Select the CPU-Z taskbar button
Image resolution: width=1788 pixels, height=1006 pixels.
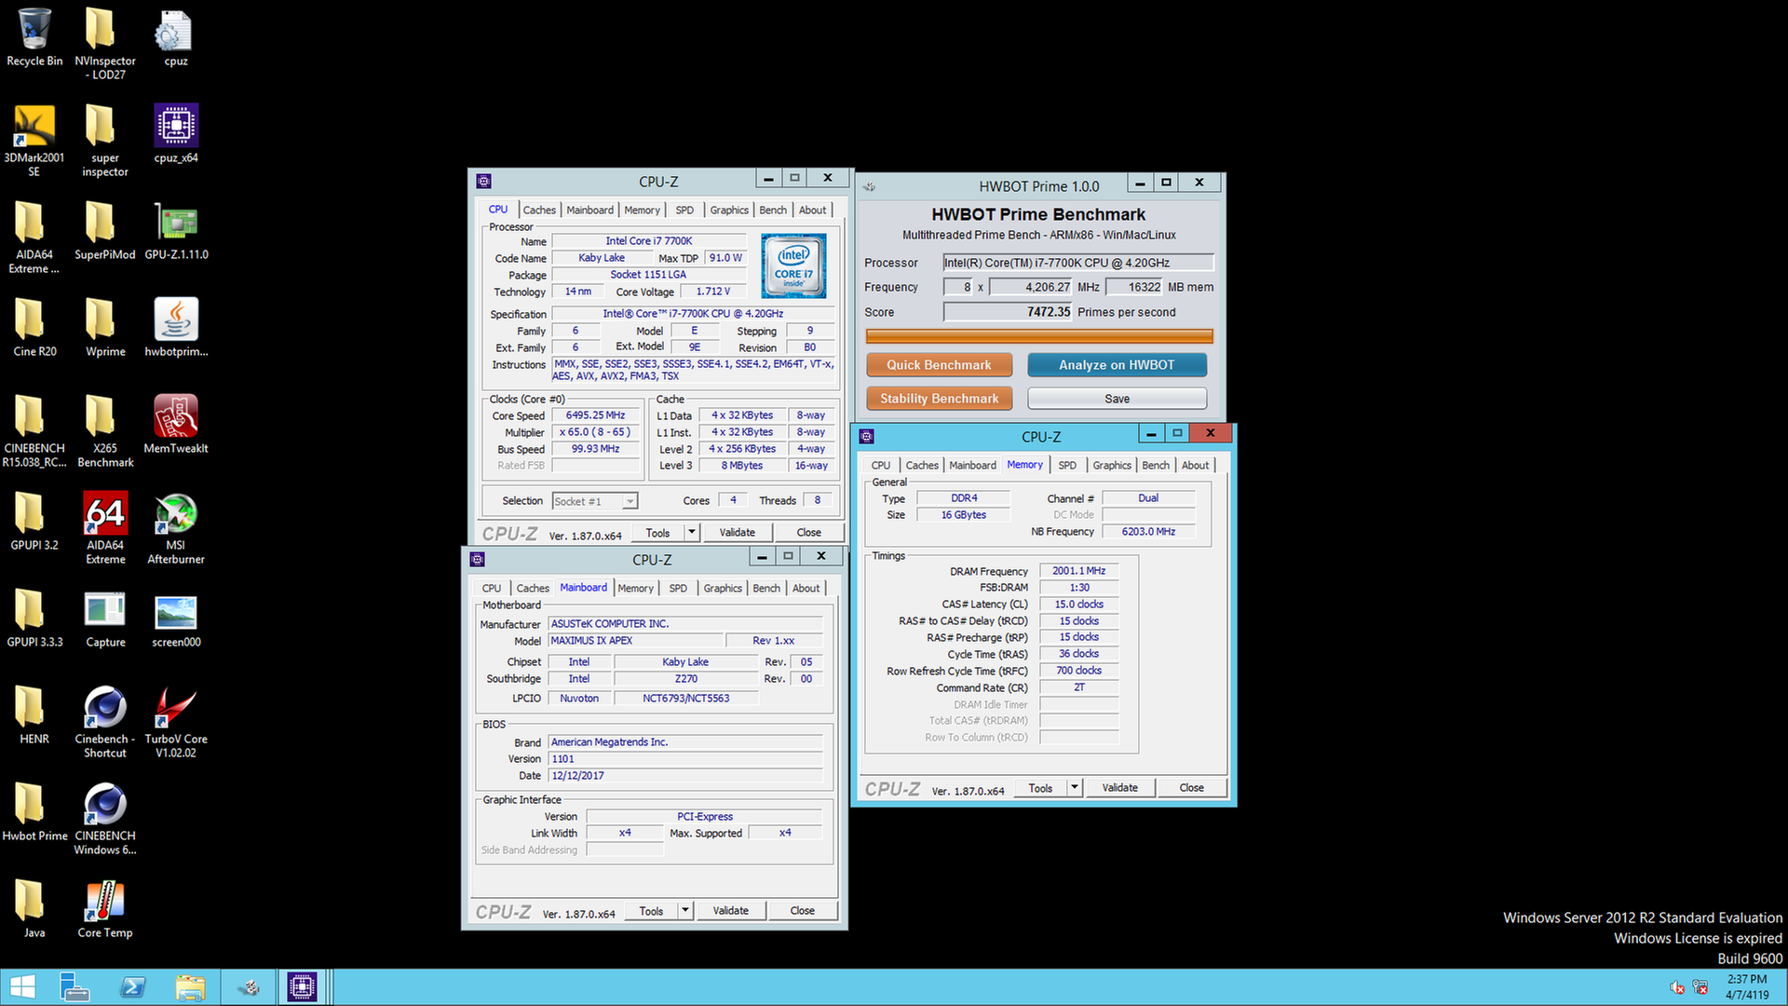(302, 987)
